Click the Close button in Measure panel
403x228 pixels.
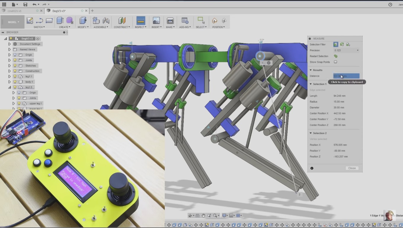352,168
